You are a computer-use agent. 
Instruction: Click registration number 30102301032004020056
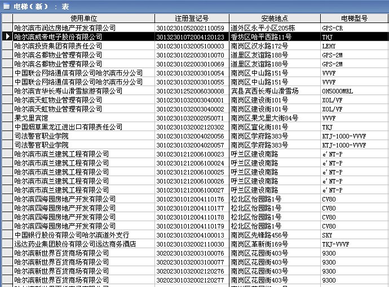192,136
